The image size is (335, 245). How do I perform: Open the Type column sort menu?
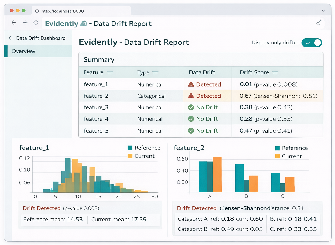tap(155, 73)
